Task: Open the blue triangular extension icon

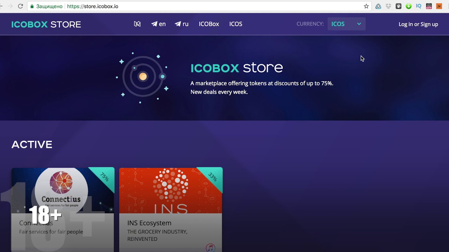Action: [378, 6]
